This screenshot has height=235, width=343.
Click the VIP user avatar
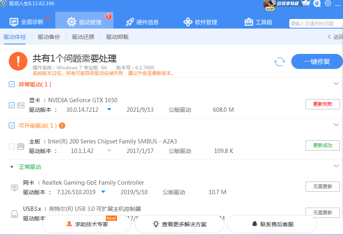[269, 5]
